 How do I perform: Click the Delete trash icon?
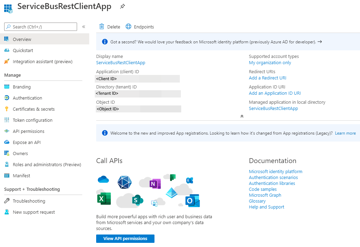click(x=101, y=27)
